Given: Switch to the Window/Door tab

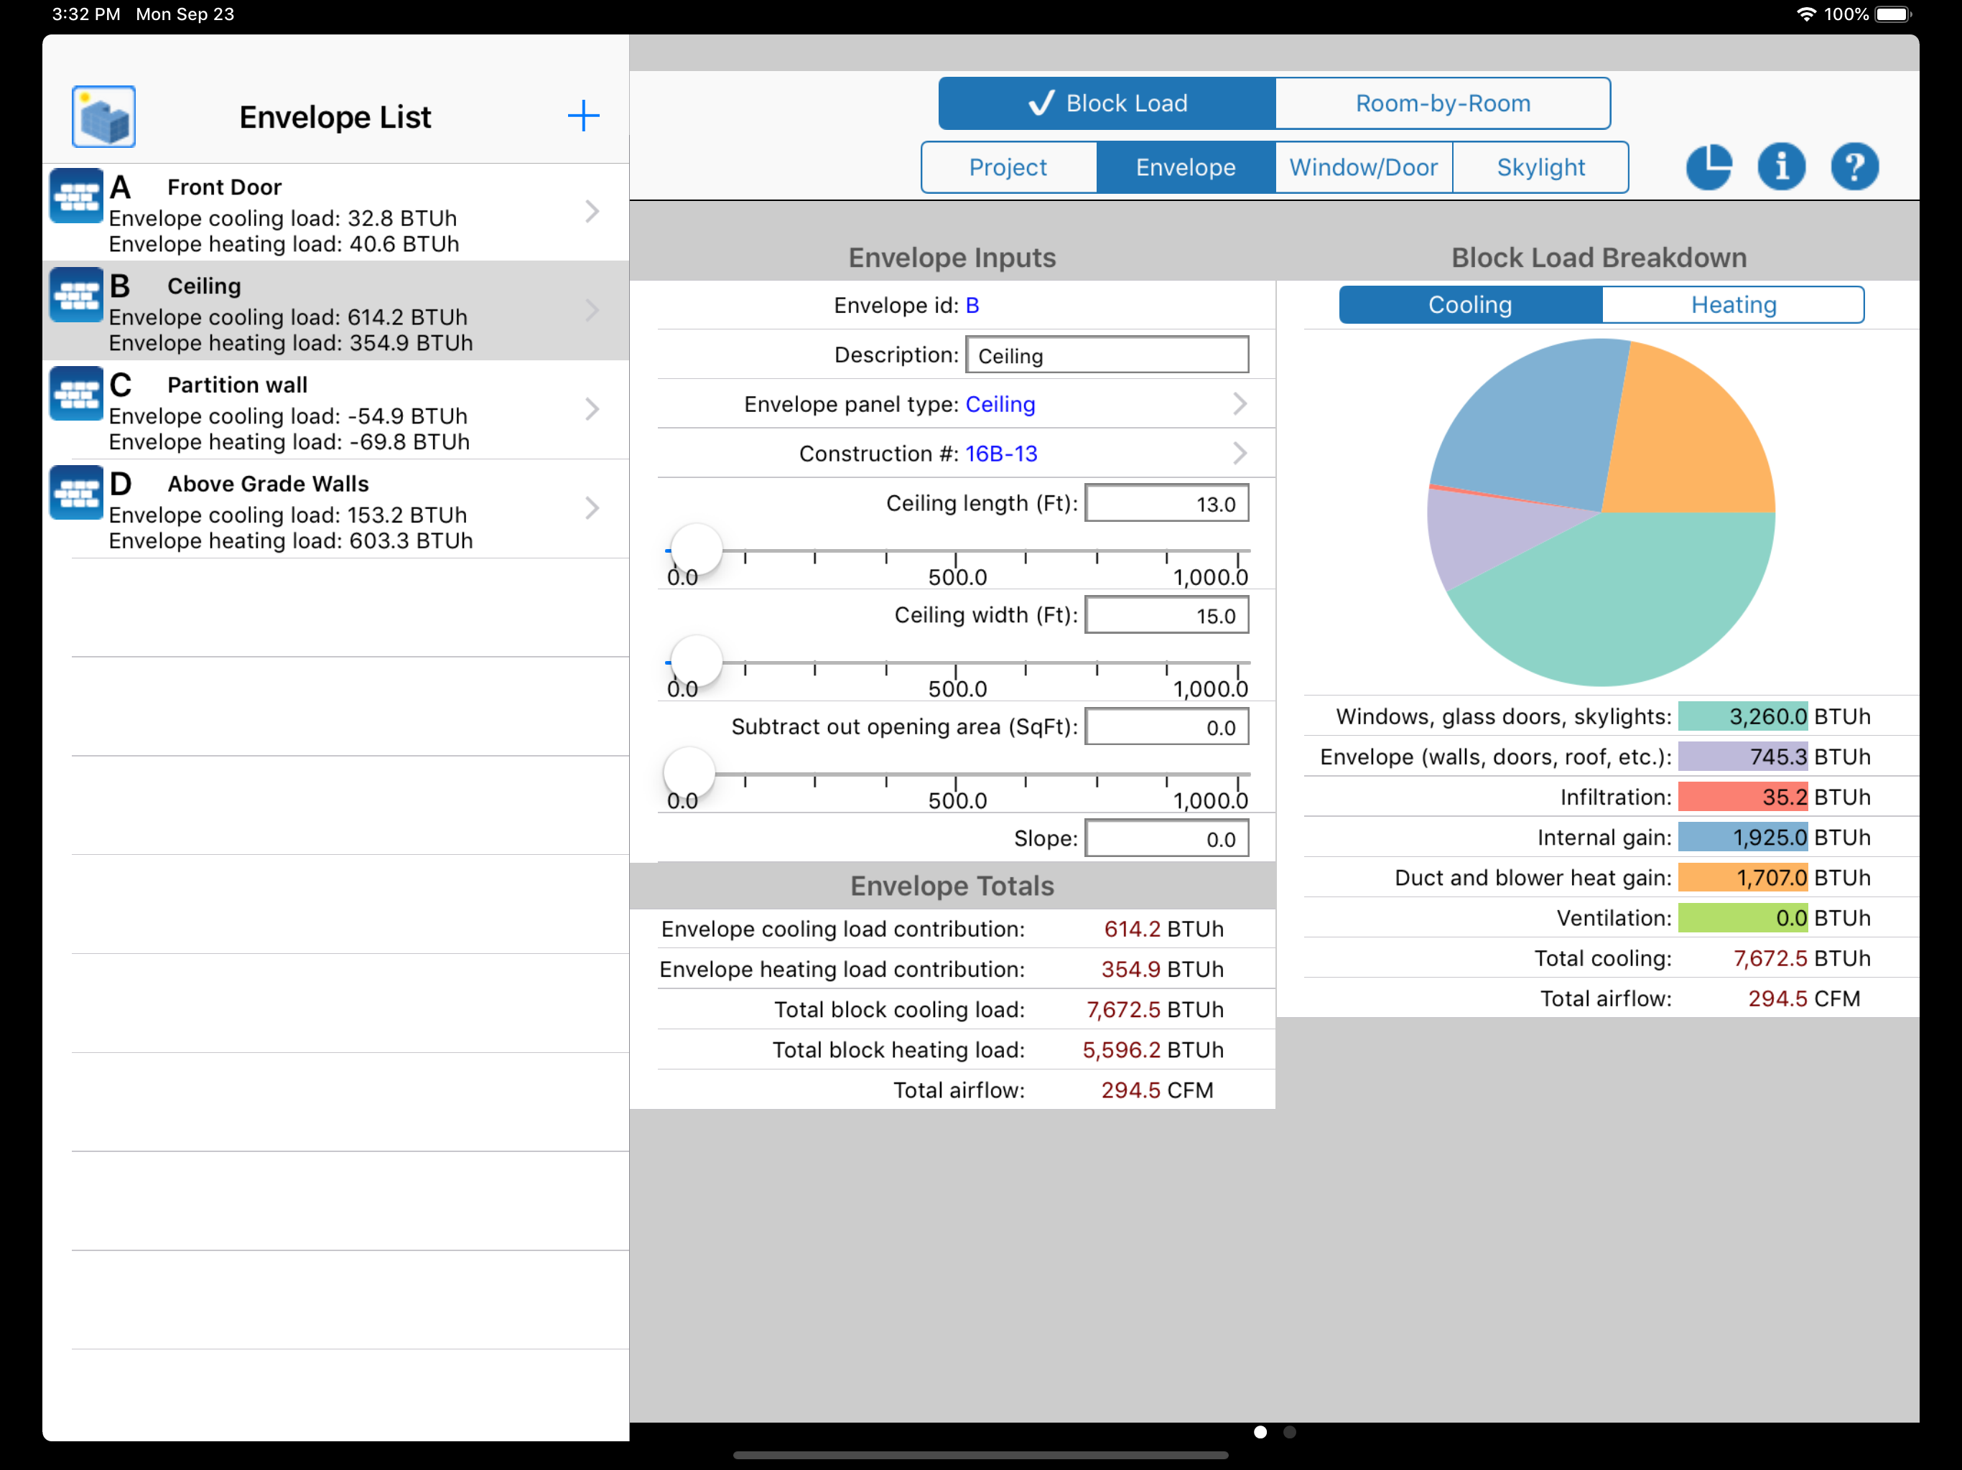Looking at the screenshot, I should point(1362,167).
